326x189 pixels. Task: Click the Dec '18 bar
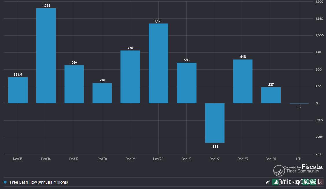[x=102, y=93]
